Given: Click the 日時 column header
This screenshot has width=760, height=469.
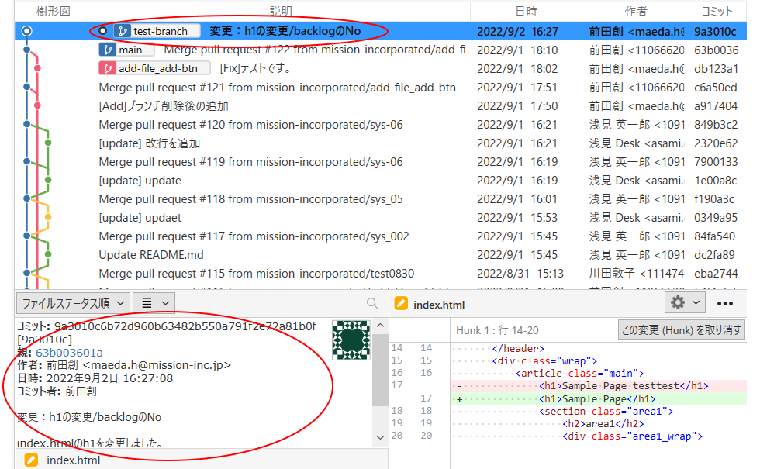Looking at the screenshot, I should (x=526, y=11).
